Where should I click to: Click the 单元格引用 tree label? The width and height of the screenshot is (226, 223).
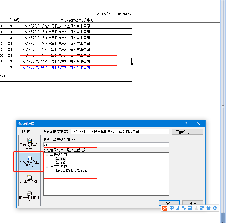[58, 155]
